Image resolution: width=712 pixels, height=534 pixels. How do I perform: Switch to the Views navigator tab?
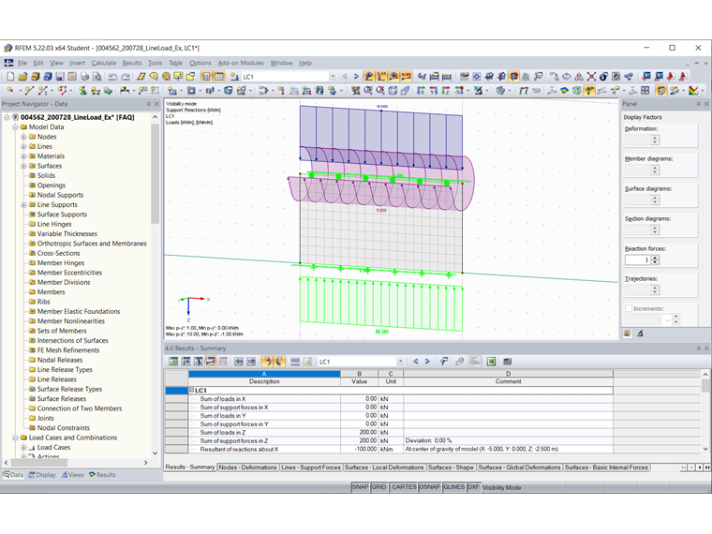(x=73, y=475)
